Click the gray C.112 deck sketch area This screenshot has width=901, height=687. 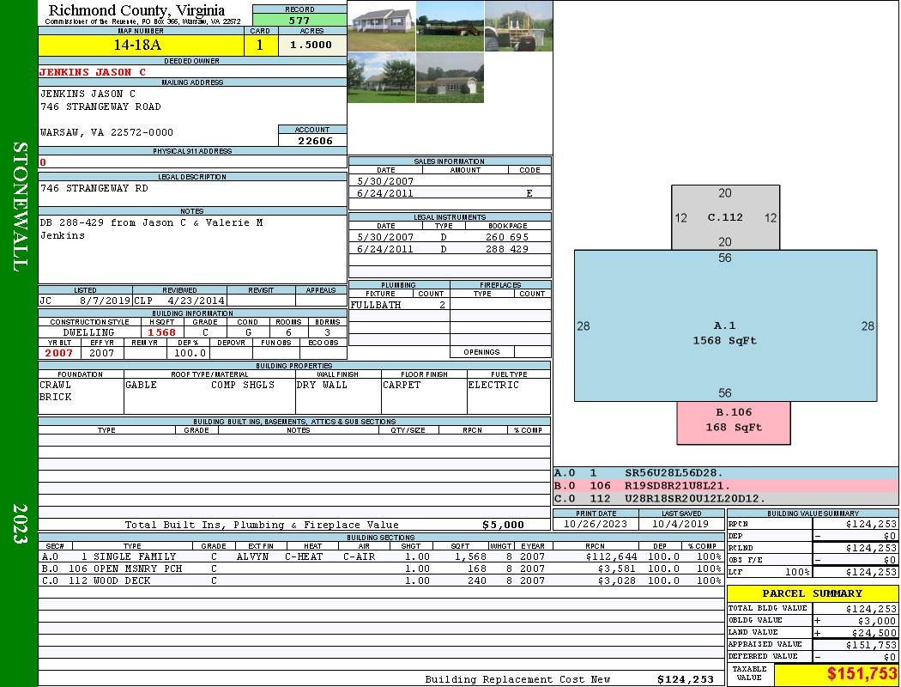(x=725, y=217)
